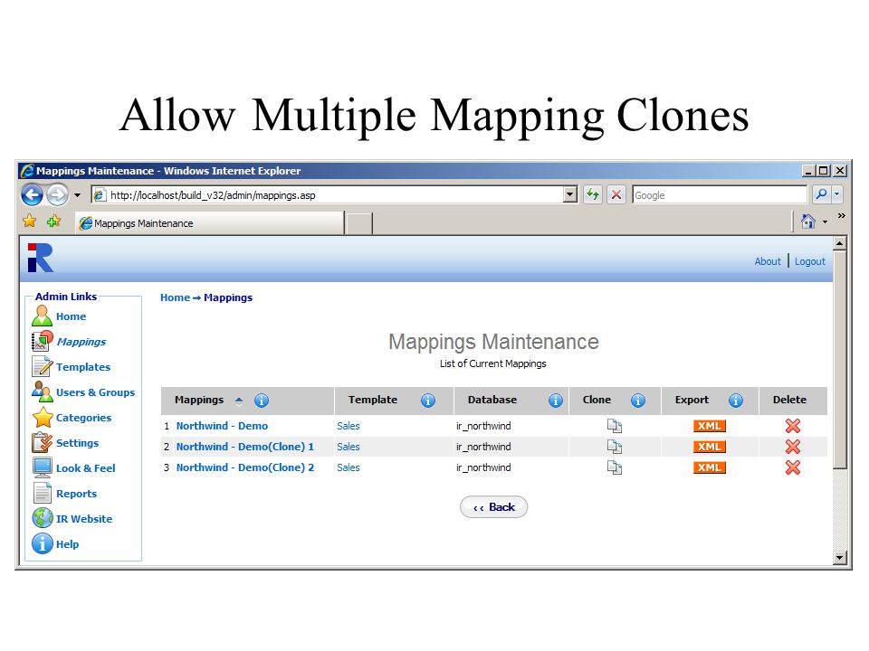Sort by Mappings column arrow
The width and height of the screenshot is (869, 651).
tap(239, 401)
